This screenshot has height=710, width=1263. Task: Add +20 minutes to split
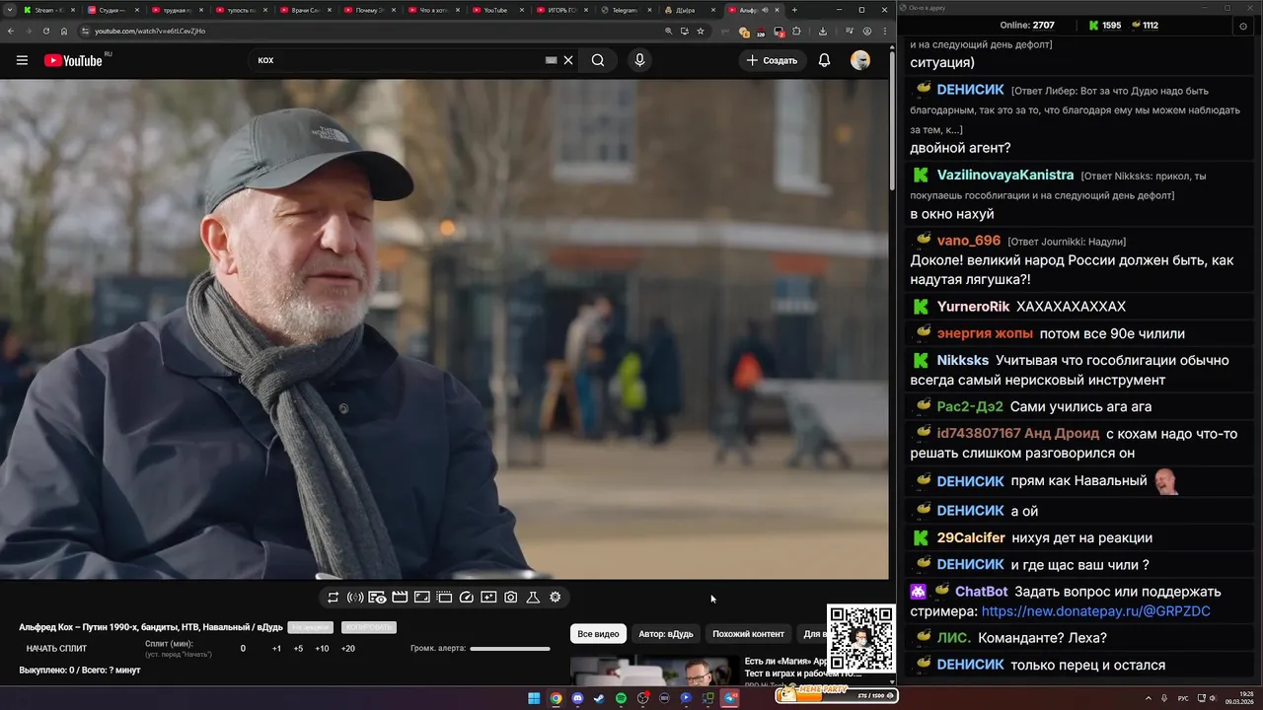[348, 648]
